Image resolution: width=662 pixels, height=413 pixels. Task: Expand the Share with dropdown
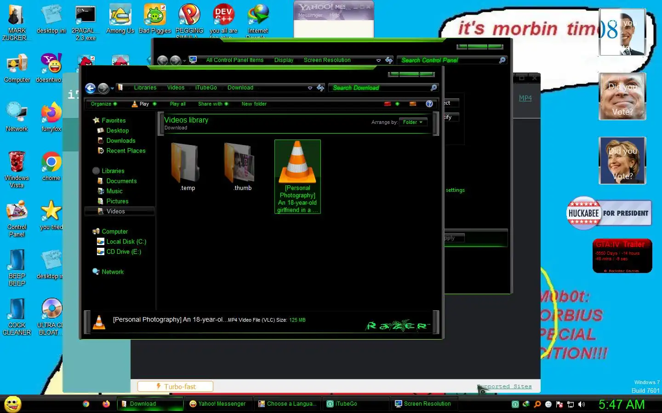click(x=213, y=104)
